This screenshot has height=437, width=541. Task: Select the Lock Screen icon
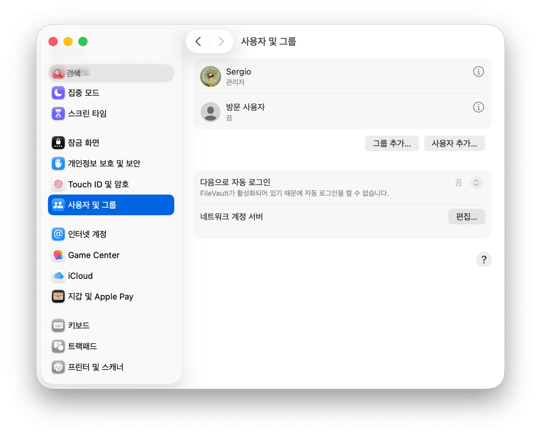coord(58,143)
